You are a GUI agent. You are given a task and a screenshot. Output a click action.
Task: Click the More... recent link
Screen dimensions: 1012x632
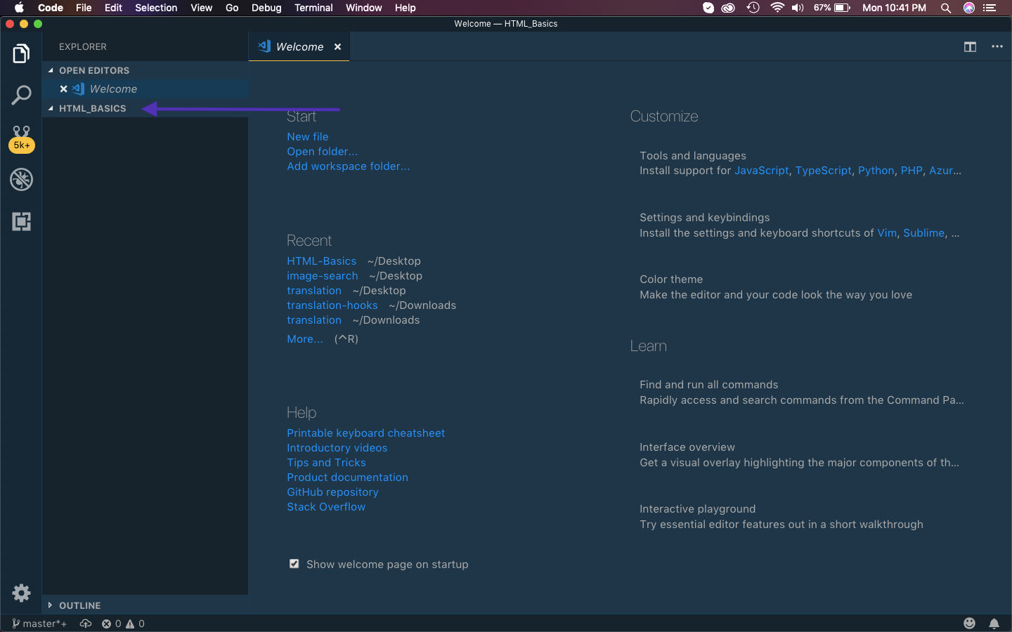click(x=305, y=339)
